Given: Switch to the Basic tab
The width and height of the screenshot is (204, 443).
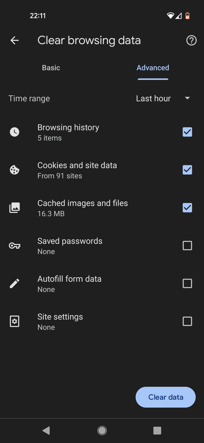Looking at the screenshot, I should point(51,68).
